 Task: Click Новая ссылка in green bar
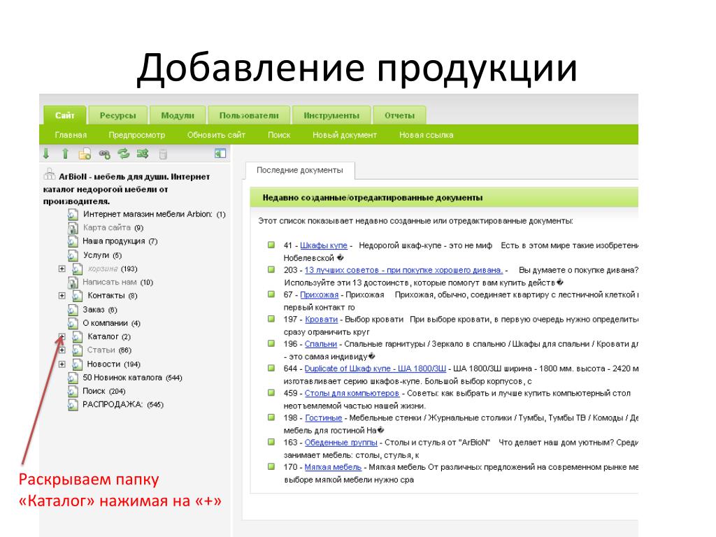pos(426,135)
